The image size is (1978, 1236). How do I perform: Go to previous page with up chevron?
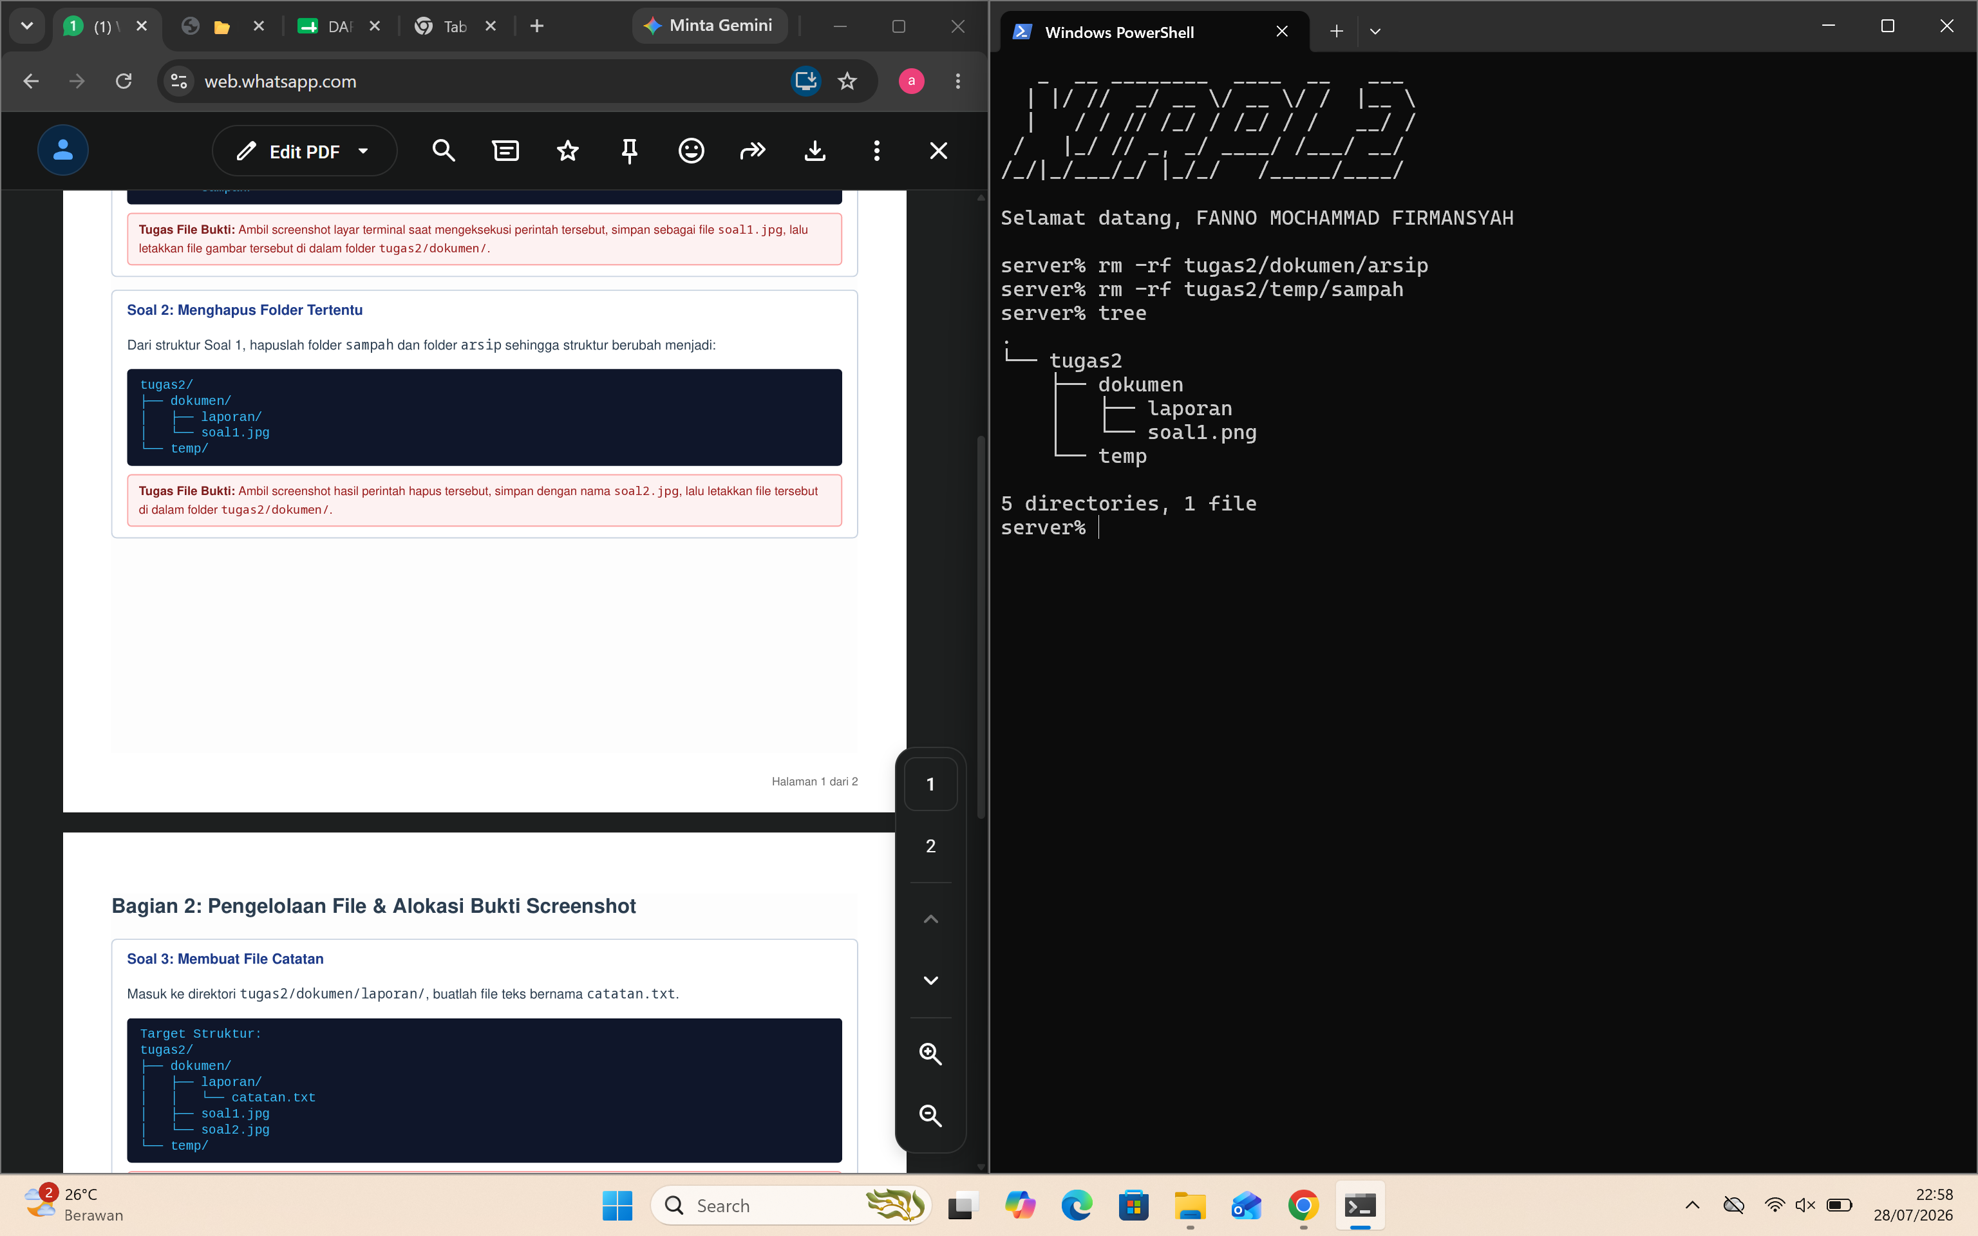pos(930,919)
